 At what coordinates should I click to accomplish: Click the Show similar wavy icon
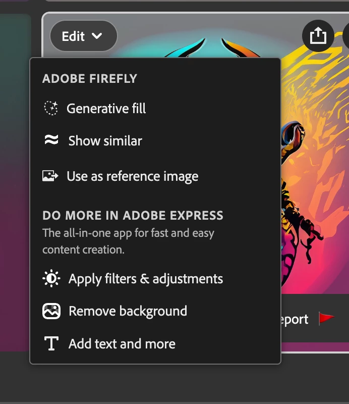pyautogui.click(x=51, y=140)
